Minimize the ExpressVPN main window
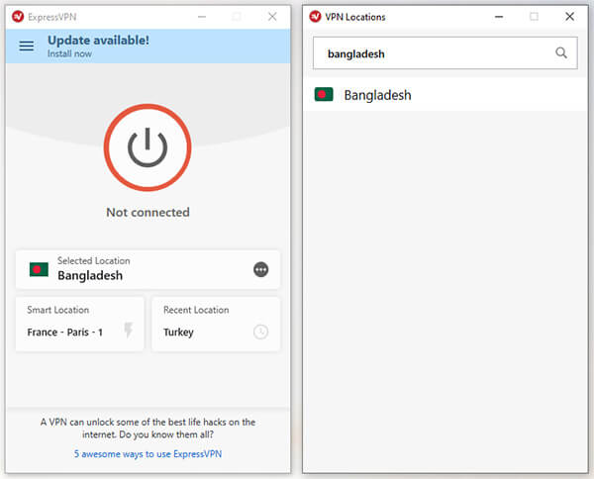 click(x=202, y=17)
